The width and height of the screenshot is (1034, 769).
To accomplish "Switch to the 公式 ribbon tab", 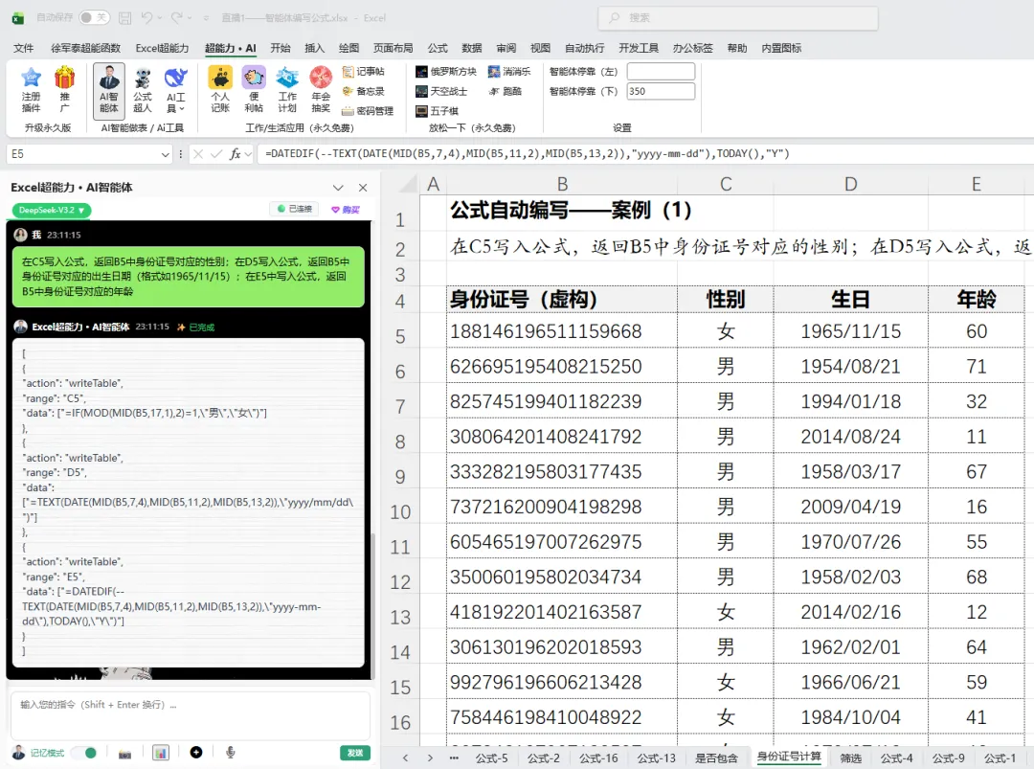I will click(438, 48).
